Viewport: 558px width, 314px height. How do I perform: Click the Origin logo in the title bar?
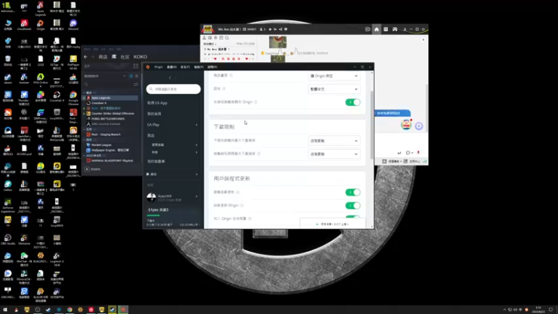(148, 67)
